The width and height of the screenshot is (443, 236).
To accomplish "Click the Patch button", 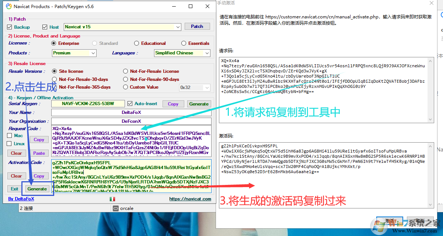I will click(197, 26).
